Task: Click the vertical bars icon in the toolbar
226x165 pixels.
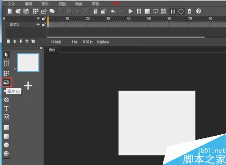Action: point(173,11)
